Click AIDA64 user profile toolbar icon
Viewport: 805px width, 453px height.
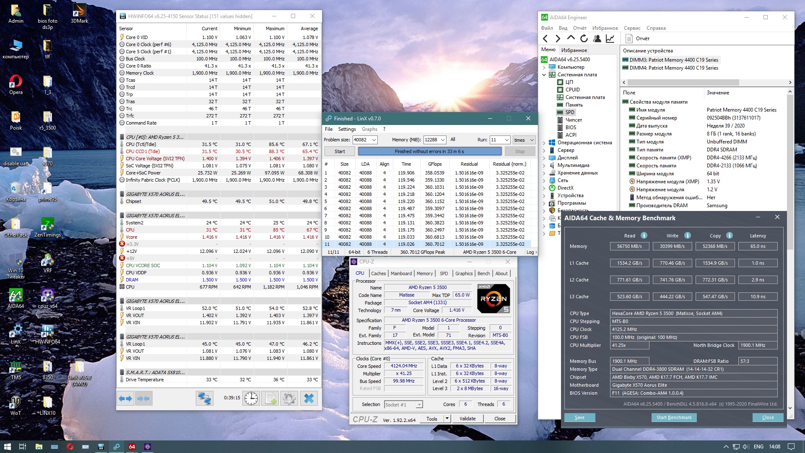(597, 39)
